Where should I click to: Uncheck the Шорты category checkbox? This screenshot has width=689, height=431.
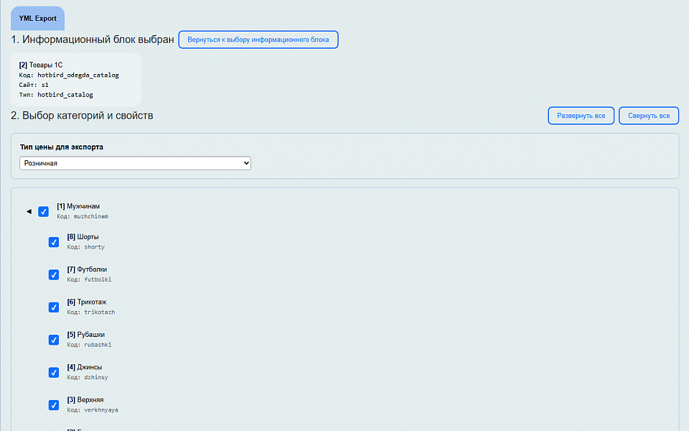pos(53,242)
